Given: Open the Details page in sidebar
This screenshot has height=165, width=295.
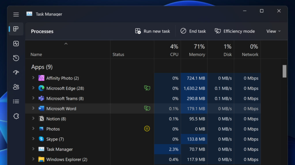Looking at the screenshot, I should (16, 101).
